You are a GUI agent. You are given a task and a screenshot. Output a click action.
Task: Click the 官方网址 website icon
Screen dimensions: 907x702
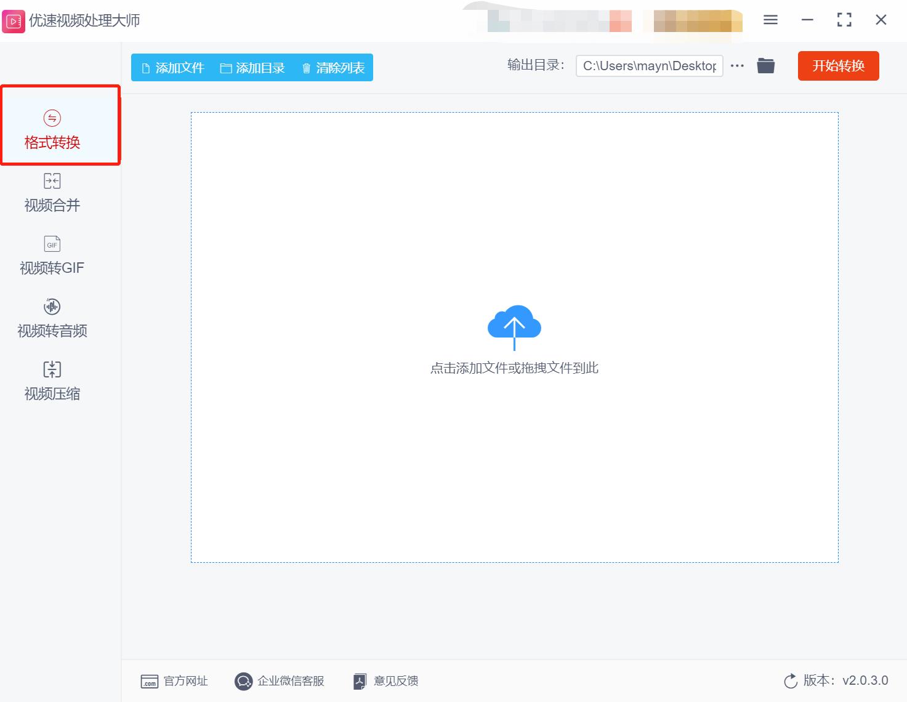[x=149, y=681]
